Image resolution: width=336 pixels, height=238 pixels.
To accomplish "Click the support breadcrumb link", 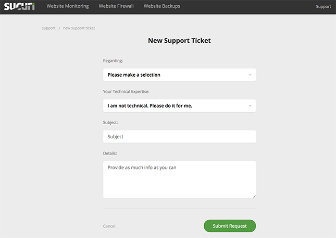I will pyautogui.click(x=48, y=28).
